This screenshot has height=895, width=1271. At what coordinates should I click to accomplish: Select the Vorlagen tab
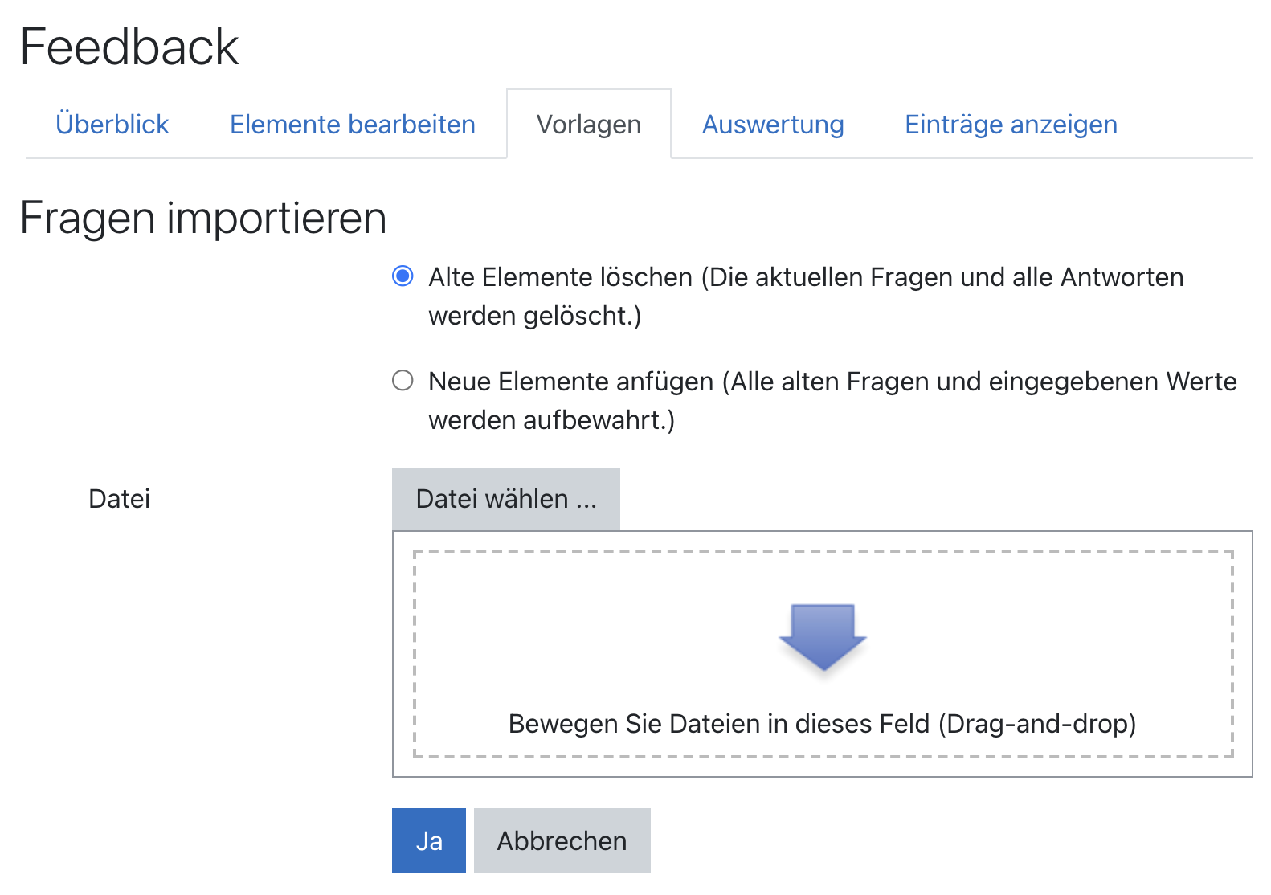point(589,125)
